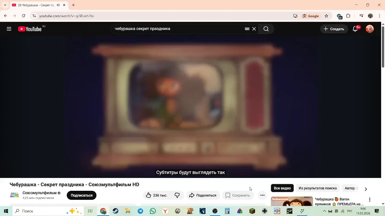
Task: Clear the YouTube search query
Action: 254,29
